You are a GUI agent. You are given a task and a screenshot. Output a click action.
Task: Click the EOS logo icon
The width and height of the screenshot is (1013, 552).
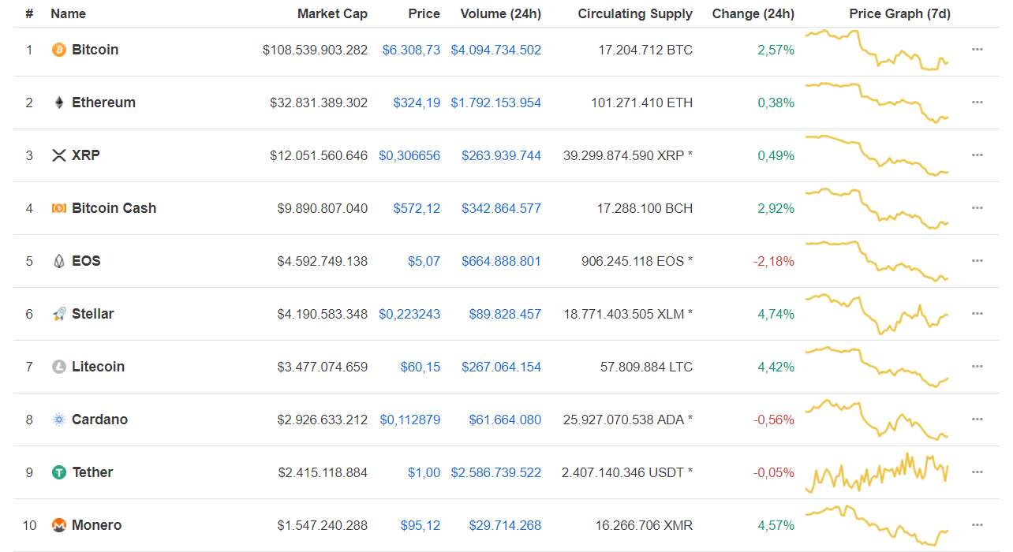(x=58, y=260)
